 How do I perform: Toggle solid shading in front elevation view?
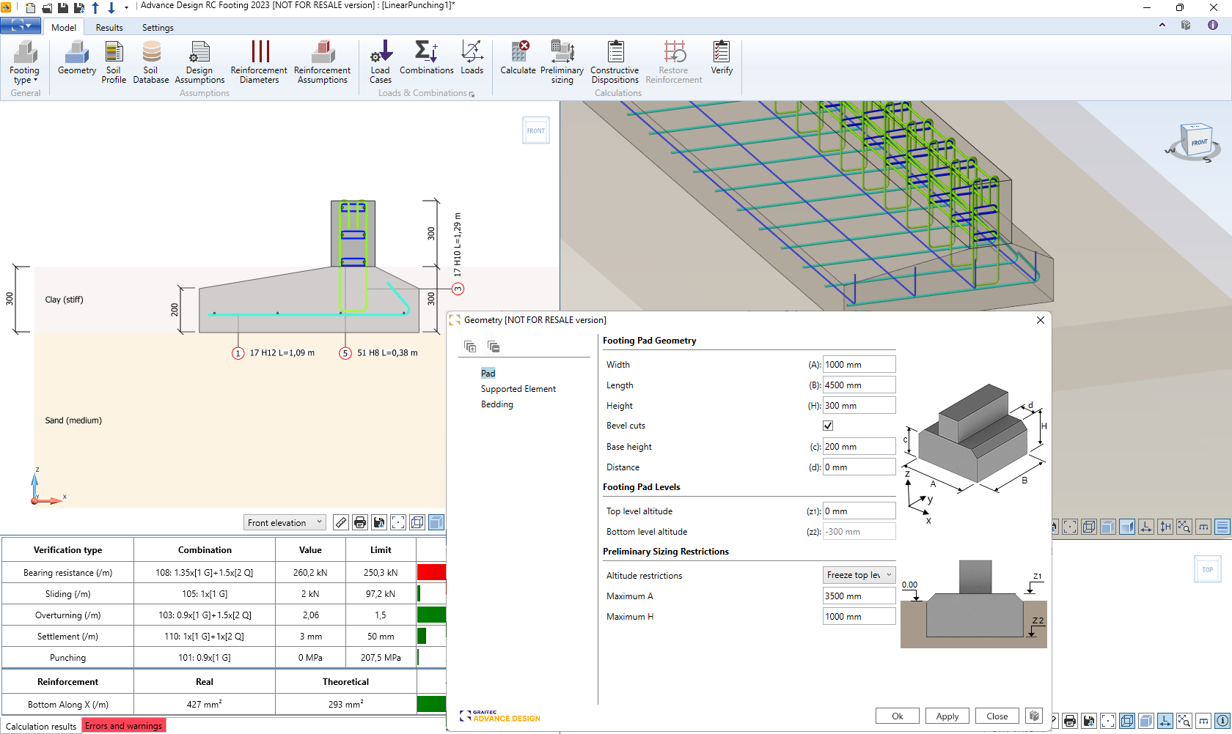tap(436, 522)
